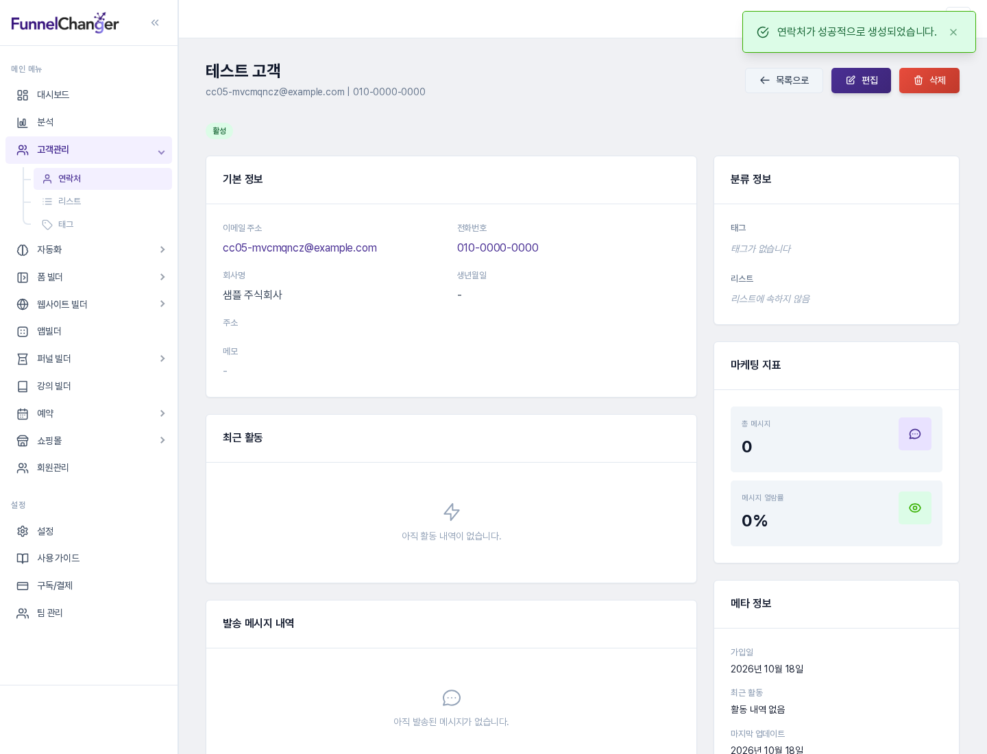Expand the 자동화 menu chevron
Screen dimensions: 987x754
pos(162,250)
